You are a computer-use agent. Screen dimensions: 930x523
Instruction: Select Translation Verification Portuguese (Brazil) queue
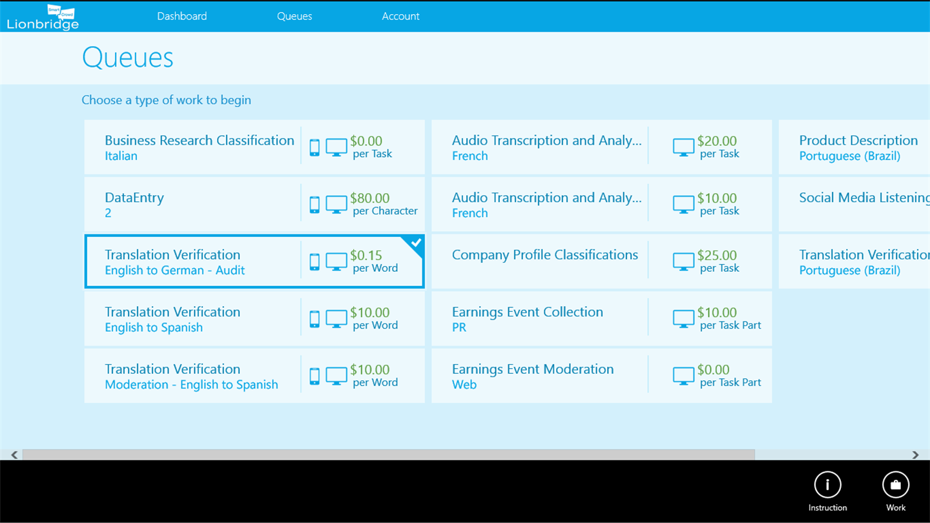(x=854, y=261)
